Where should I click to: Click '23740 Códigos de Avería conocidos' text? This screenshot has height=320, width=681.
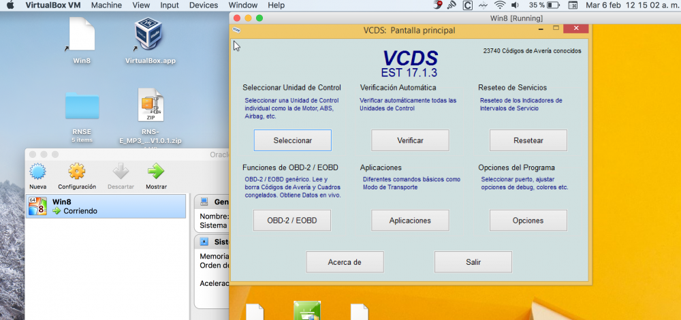click(x=532, y=51)
